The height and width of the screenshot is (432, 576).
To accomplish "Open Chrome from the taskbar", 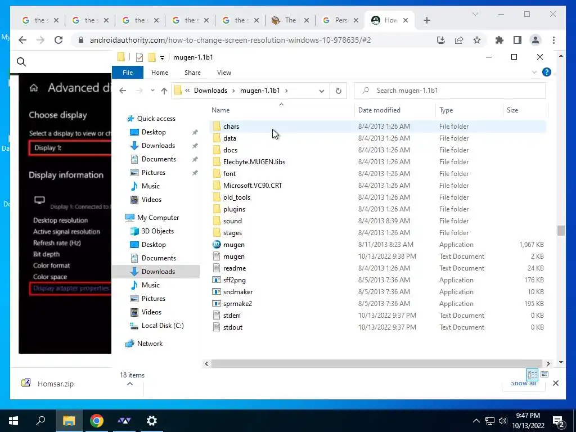I will pyautogui.click(x=96, y=421).
